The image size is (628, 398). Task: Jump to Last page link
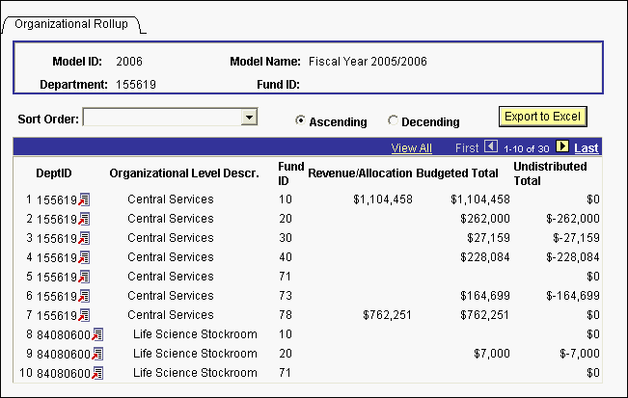coord(587,148)
